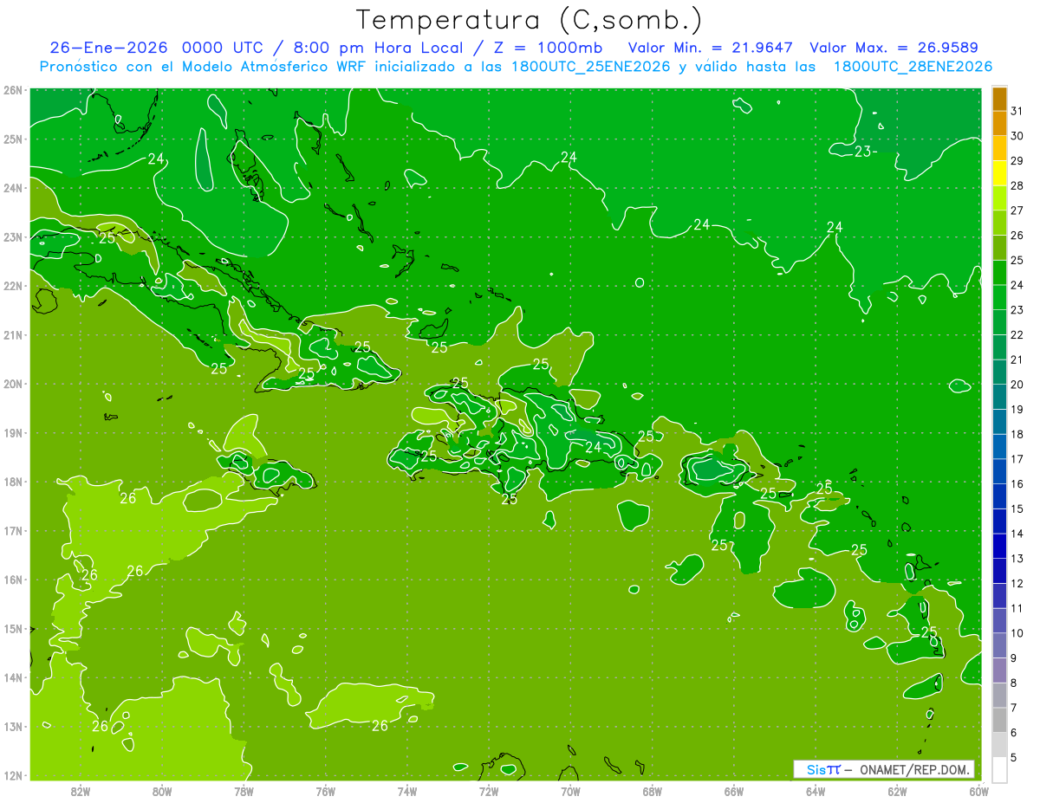
Task: Click the "16N" latitude axis label
Action: click(x=13, y=580)
